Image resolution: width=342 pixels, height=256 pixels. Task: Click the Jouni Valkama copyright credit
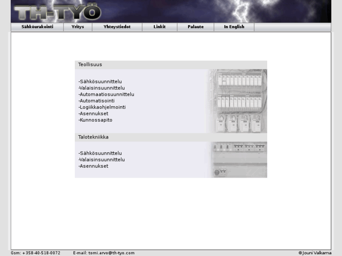tap(315, 253)
